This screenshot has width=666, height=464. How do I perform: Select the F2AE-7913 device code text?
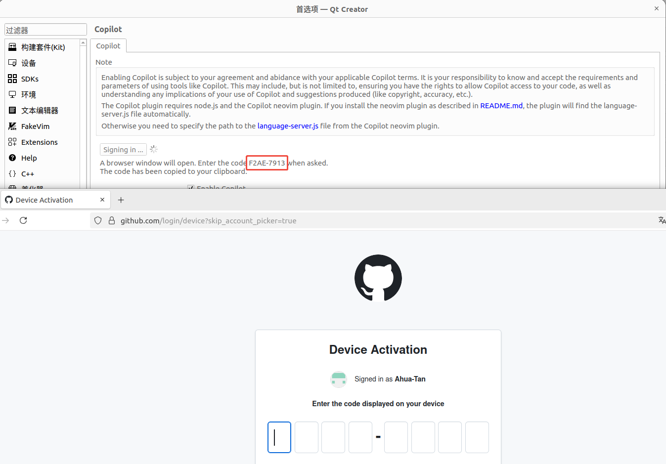click(267, 163)
